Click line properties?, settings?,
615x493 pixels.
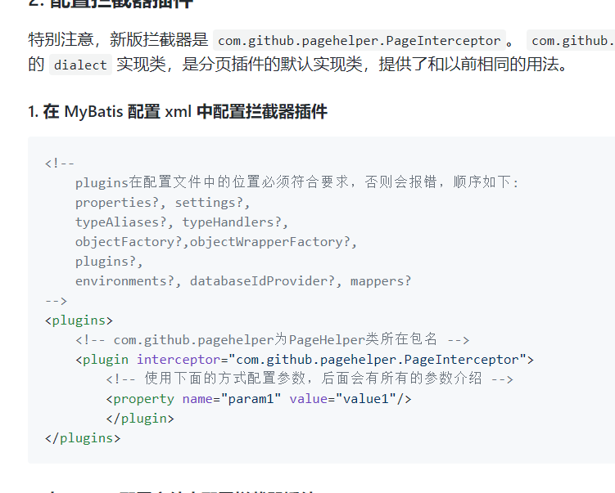pyautogui.click(x=162, y=203)
